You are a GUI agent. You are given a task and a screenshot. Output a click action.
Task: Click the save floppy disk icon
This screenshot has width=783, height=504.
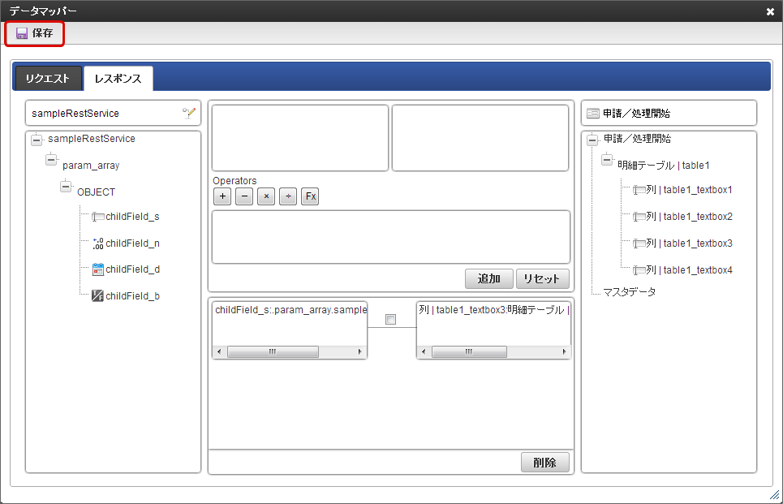click(x=21, y=33)
